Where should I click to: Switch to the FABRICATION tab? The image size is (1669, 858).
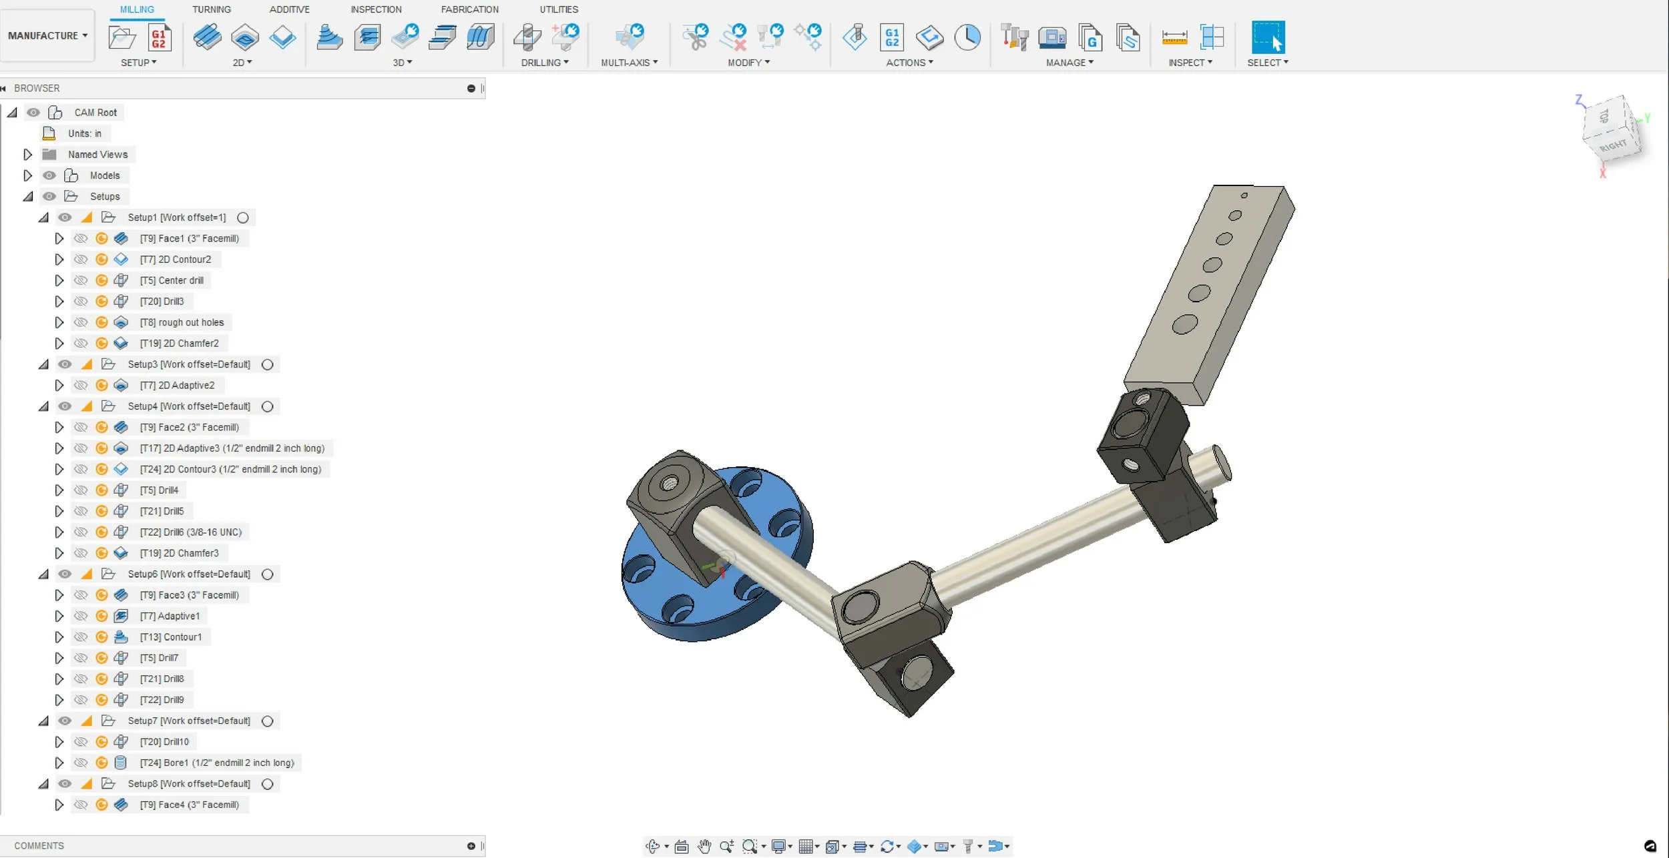pos(470,9)
